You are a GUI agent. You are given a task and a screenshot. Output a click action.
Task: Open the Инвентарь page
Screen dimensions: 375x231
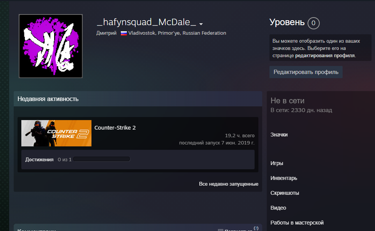click(x=284, y=178)
